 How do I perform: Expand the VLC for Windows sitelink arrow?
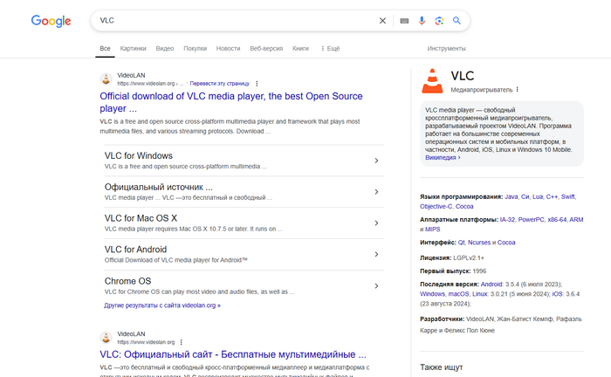(x=375, y=161)
